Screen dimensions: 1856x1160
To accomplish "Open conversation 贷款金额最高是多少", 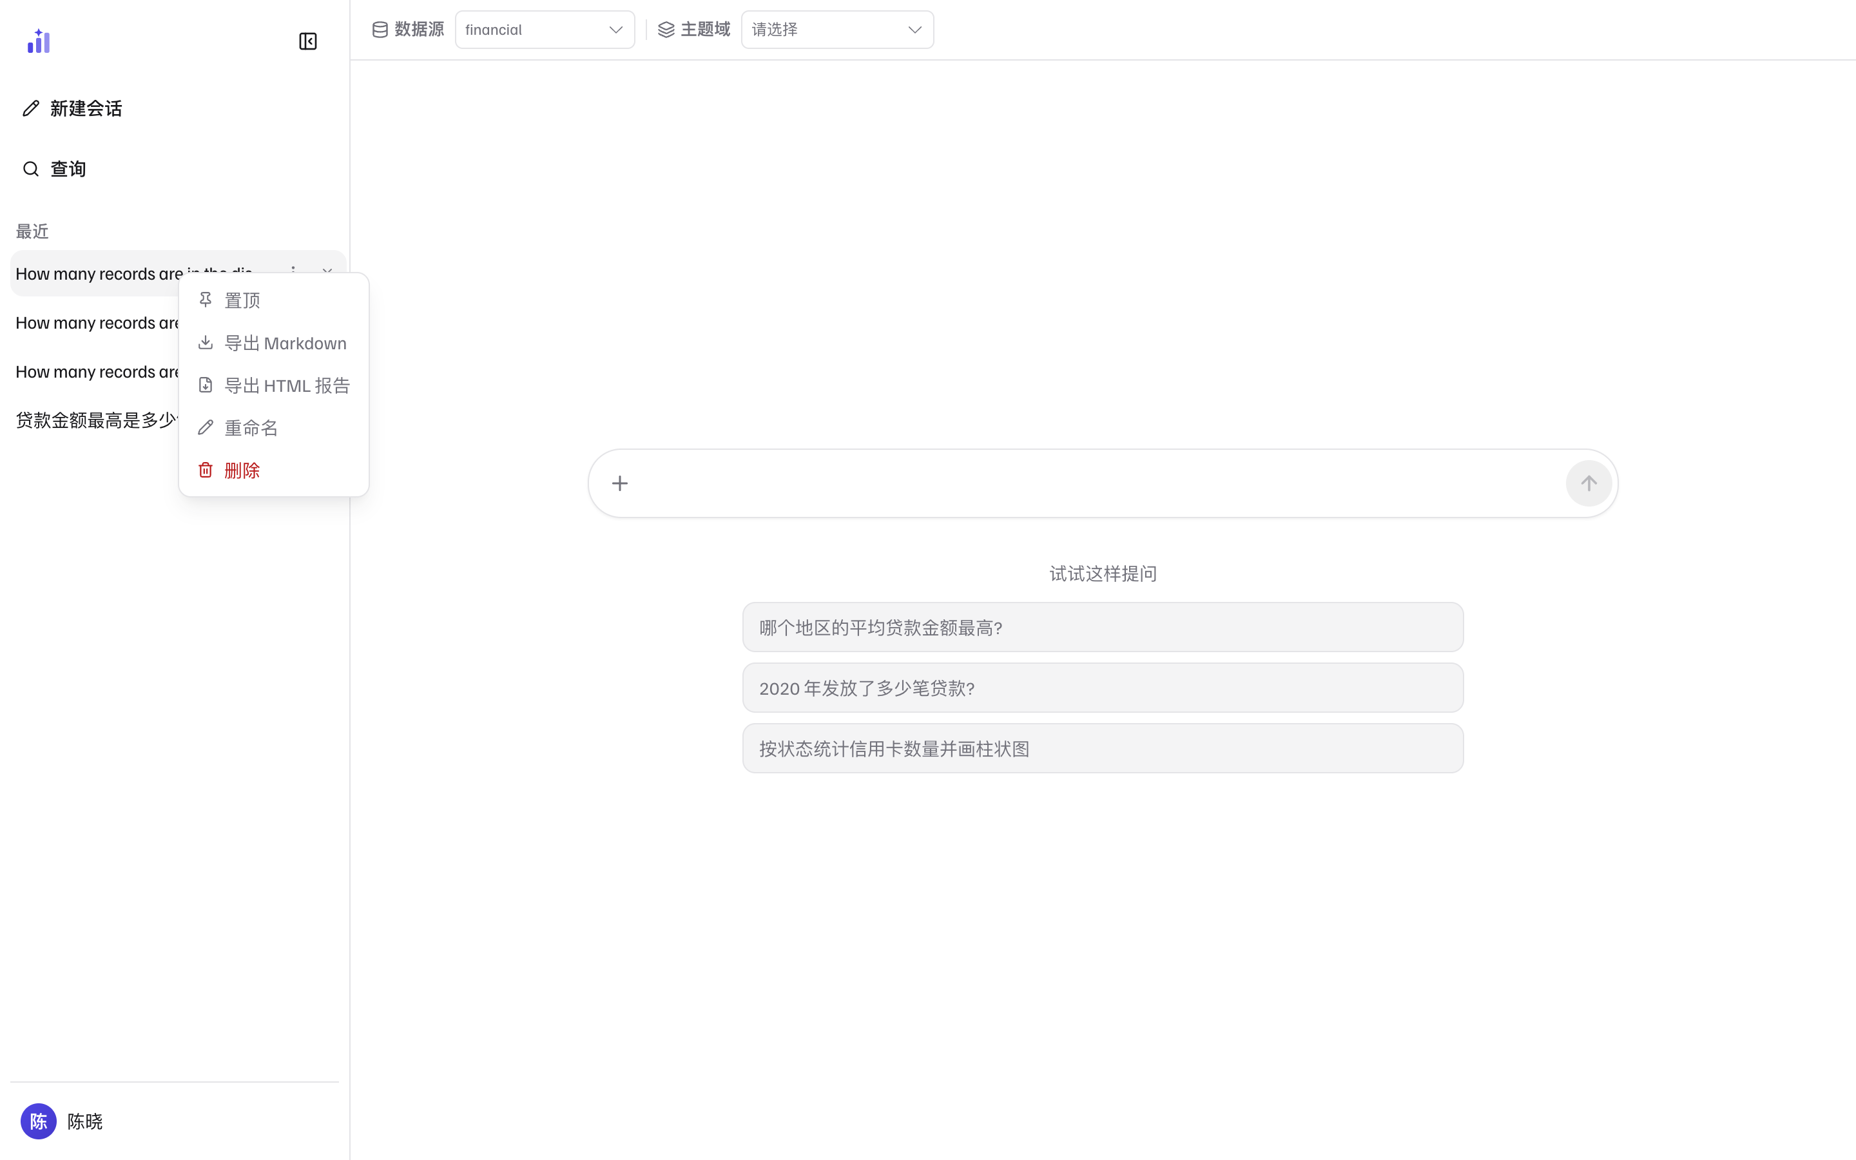I will pos(97,420).
